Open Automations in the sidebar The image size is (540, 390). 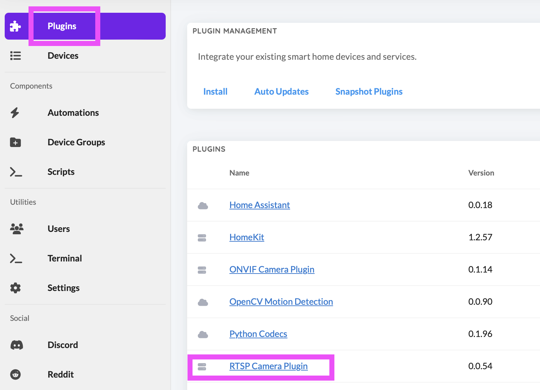pyautogui.click(x=85, y=113)
